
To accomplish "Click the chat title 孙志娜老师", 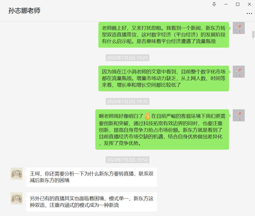I will 24,11.
